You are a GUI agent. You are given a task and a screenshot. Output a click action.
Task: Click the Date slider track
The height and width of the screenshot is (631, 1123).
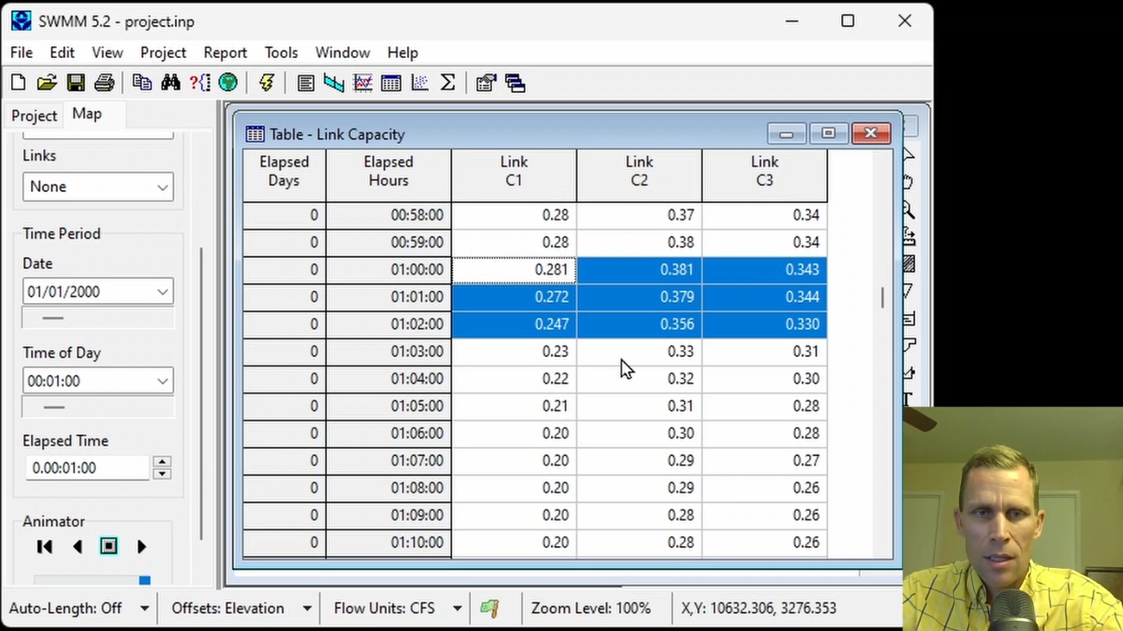pos(98,318)
